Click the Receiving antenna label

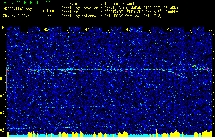[79, 16]
